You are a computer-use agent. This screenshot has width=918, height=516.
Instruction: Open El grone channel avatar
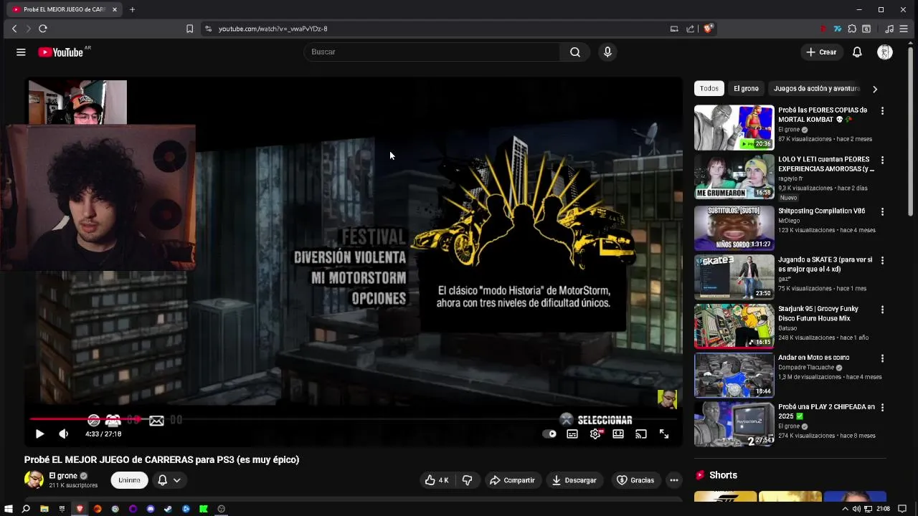click(x=34, y=479)
